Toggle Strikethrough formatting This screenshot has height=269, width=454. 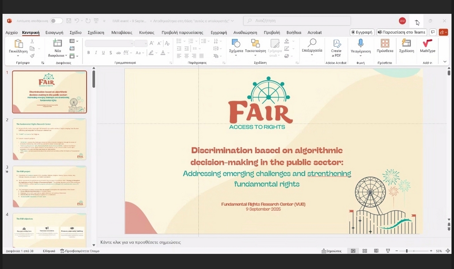click(x=119, y=53)
